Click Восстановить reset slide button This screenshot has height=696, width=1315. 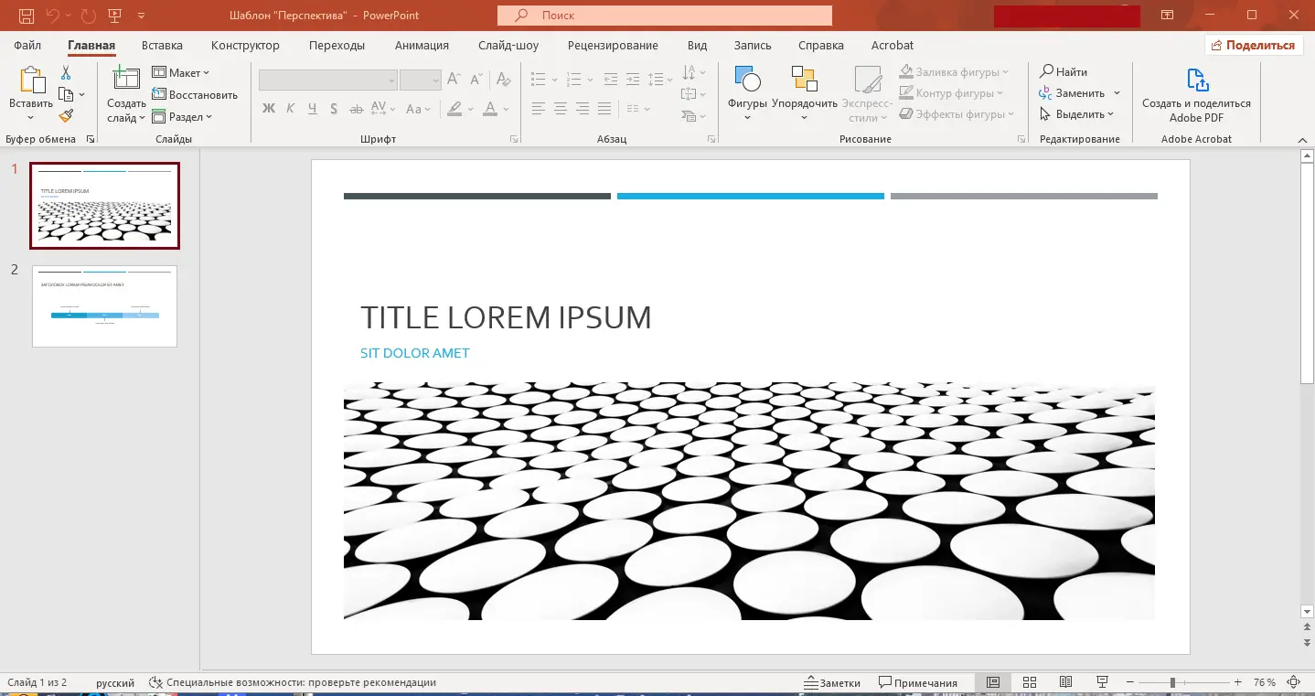click(195, 94)
